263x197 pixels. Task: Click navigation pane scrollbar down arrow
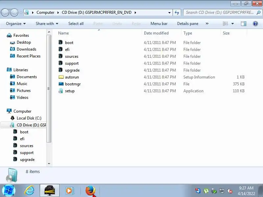pos(49,164)
